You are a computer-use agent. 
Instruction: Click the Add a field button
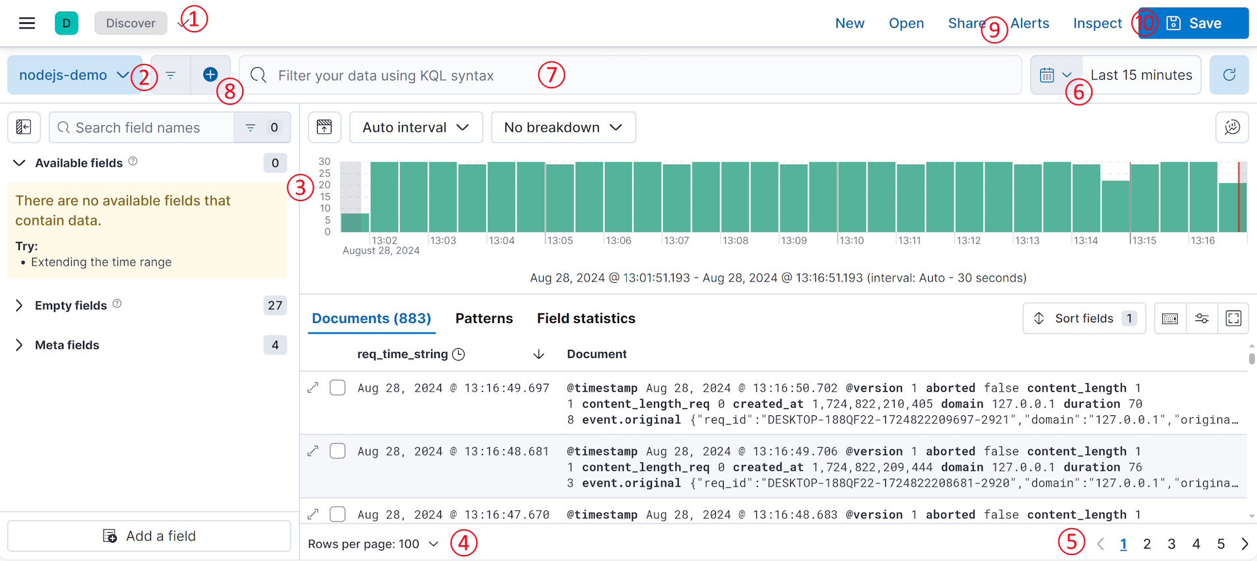149,536
